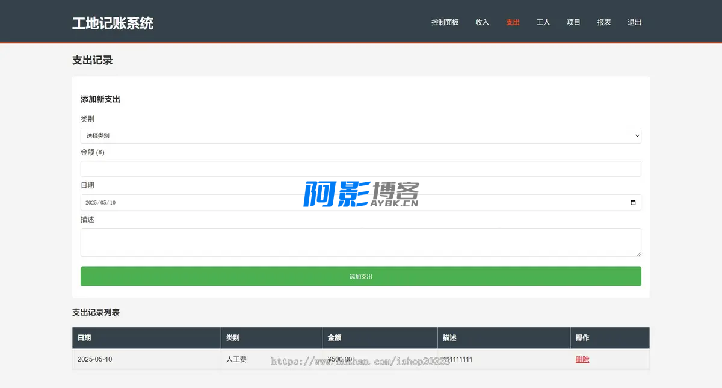Open the 工人 nav item
The height and width of the screenshot is (388, 722).
click(543, 22)
